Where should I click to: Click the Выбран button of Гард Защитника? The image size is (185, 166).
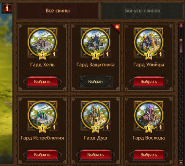coord(95,82)
